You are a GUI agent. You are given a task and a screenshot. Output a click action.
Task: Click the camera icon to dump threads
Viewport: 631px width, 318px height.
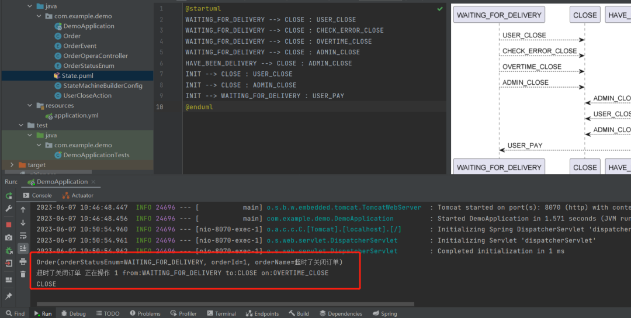9,237
